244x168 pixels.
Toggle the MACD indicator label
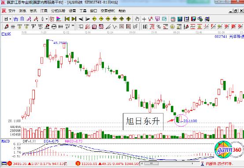pos(6,141)
